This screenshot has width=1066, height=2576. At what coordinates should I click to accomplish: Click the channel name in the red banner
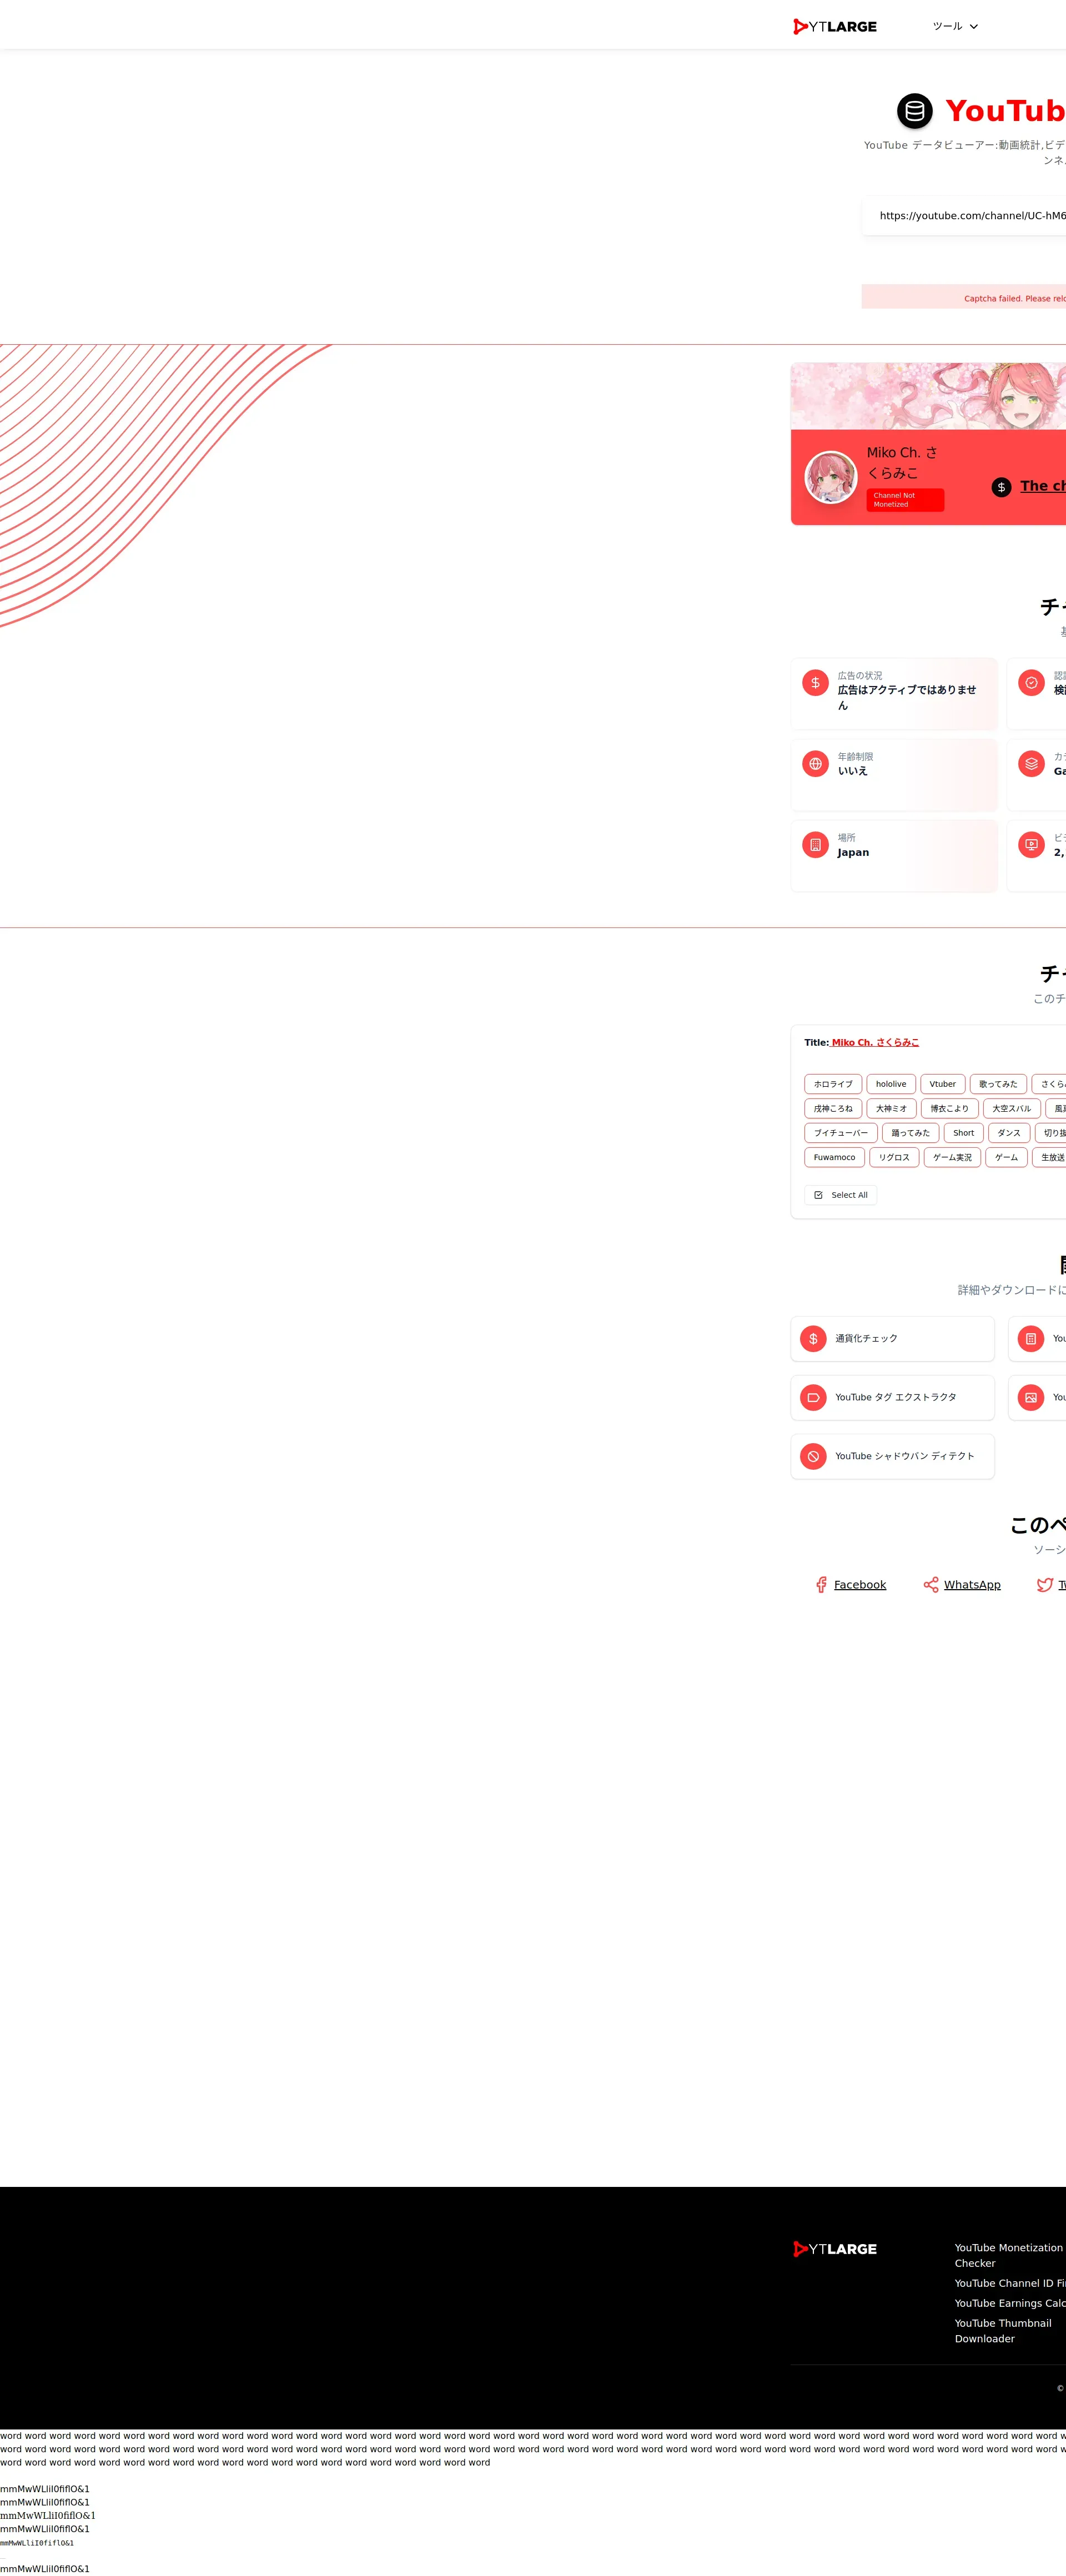902,463
